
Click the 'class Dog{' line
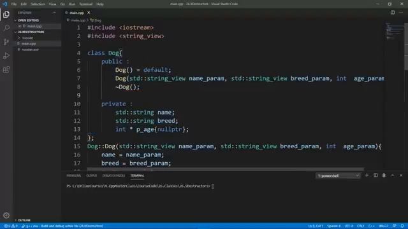click(105, 53)
